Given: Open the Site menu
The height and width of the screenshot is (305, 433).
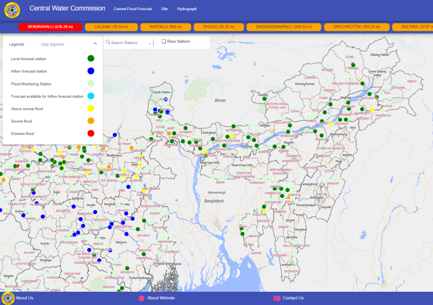Looking at the screenshot, I should tap(164, 9).
